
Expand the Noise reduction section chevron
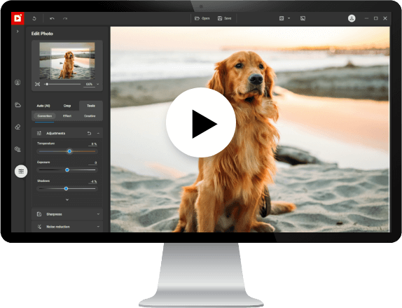98,227
